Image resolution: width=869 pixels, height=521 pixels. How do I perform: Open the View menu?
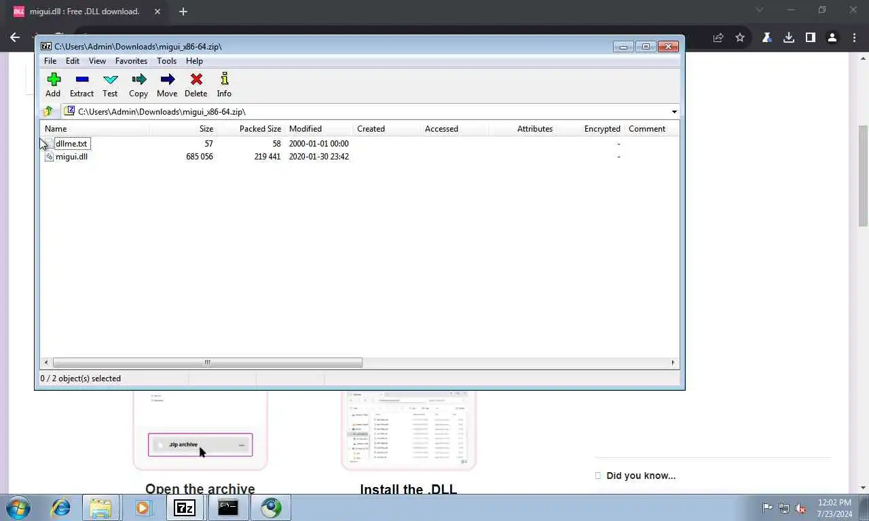click(x=97, y=61)
